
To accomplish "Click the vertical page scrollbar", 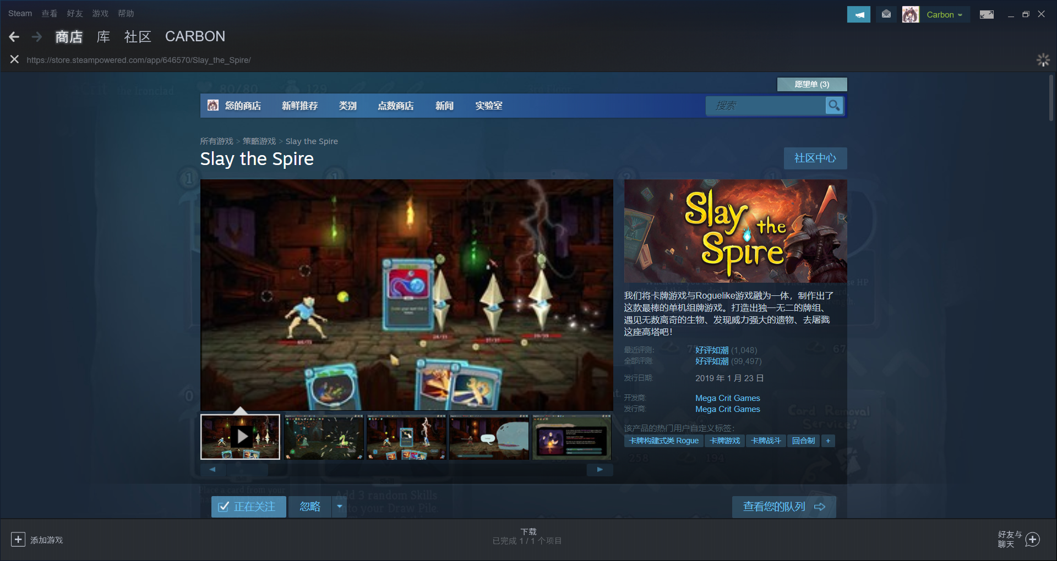I will (1051, 98).
